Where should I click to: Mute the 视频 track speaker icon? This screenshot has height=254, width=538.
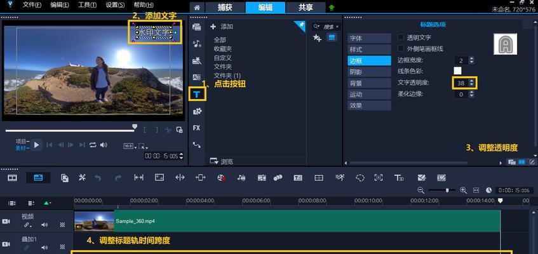click(x=44, y=225)
